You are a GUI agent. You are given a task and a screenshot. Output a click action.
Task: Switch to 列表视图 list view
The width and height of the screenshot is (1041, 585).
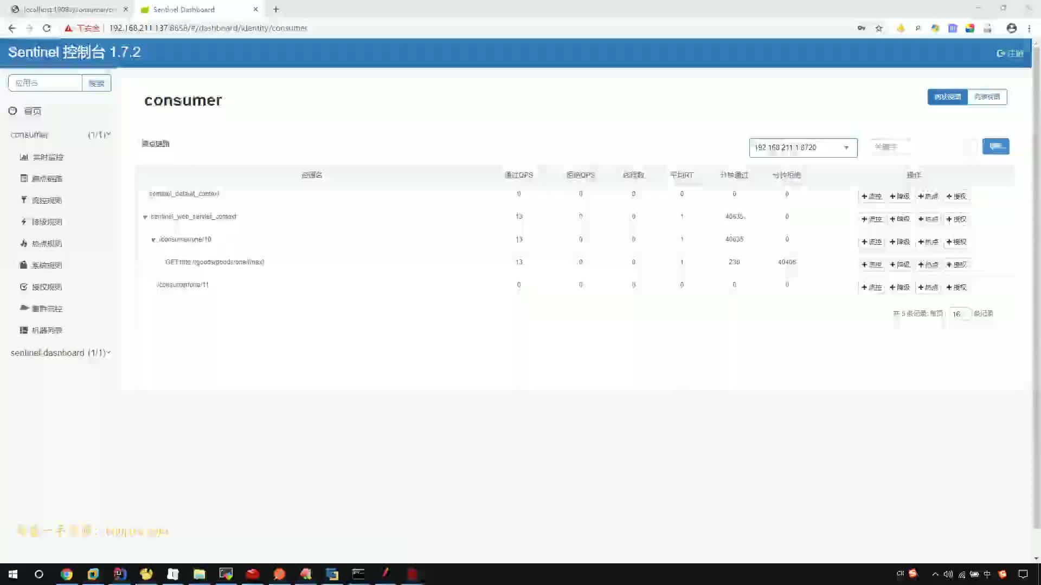(x=987, y=97)
